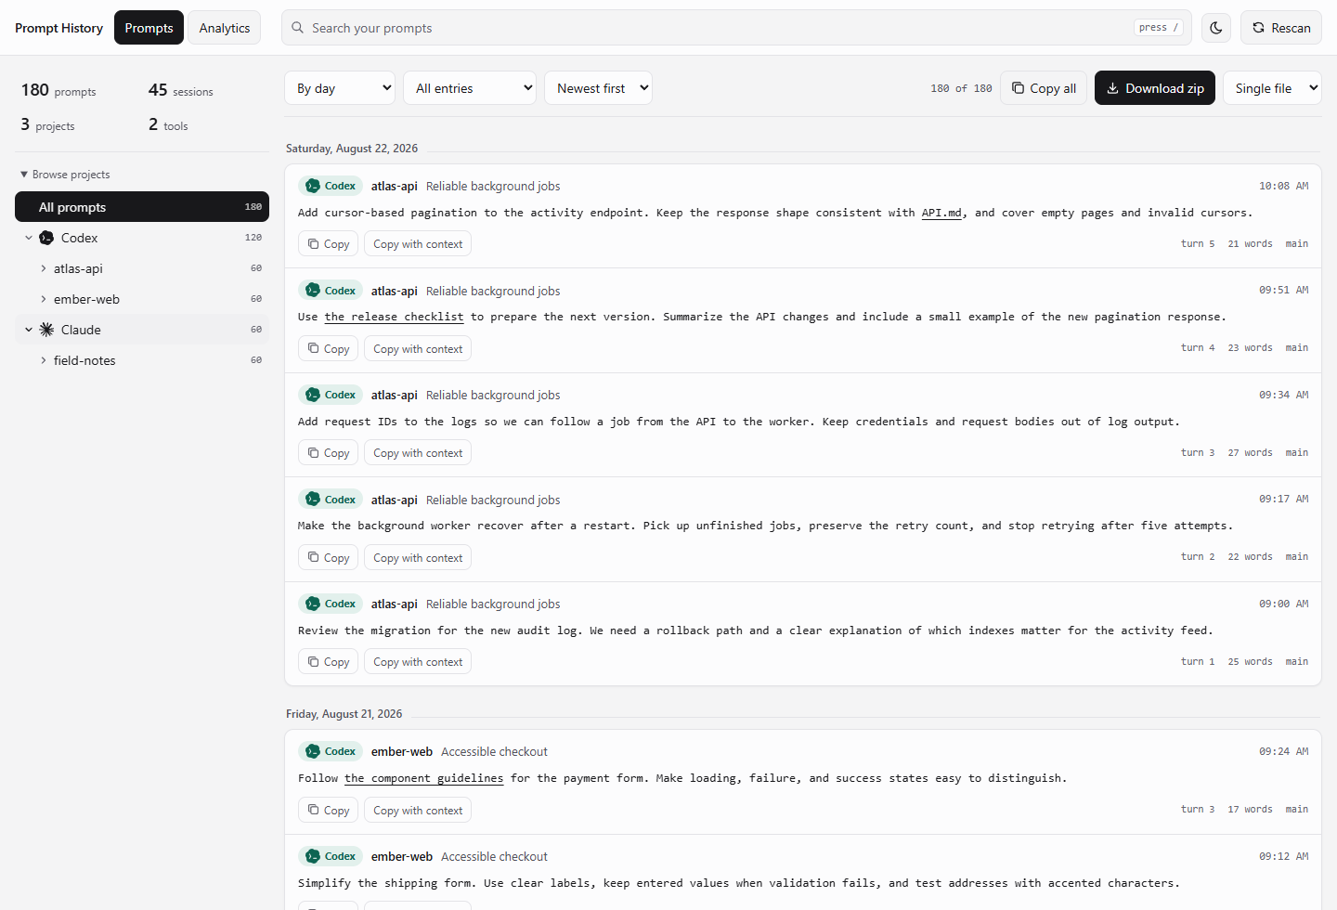This screenshot has height=910, width=1337.
Task: Click the Codex badge on the 10:08 AM entry
Action: [331, 186]
